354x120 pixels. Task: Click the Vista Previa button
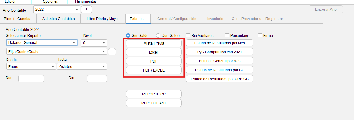point(154,43)
